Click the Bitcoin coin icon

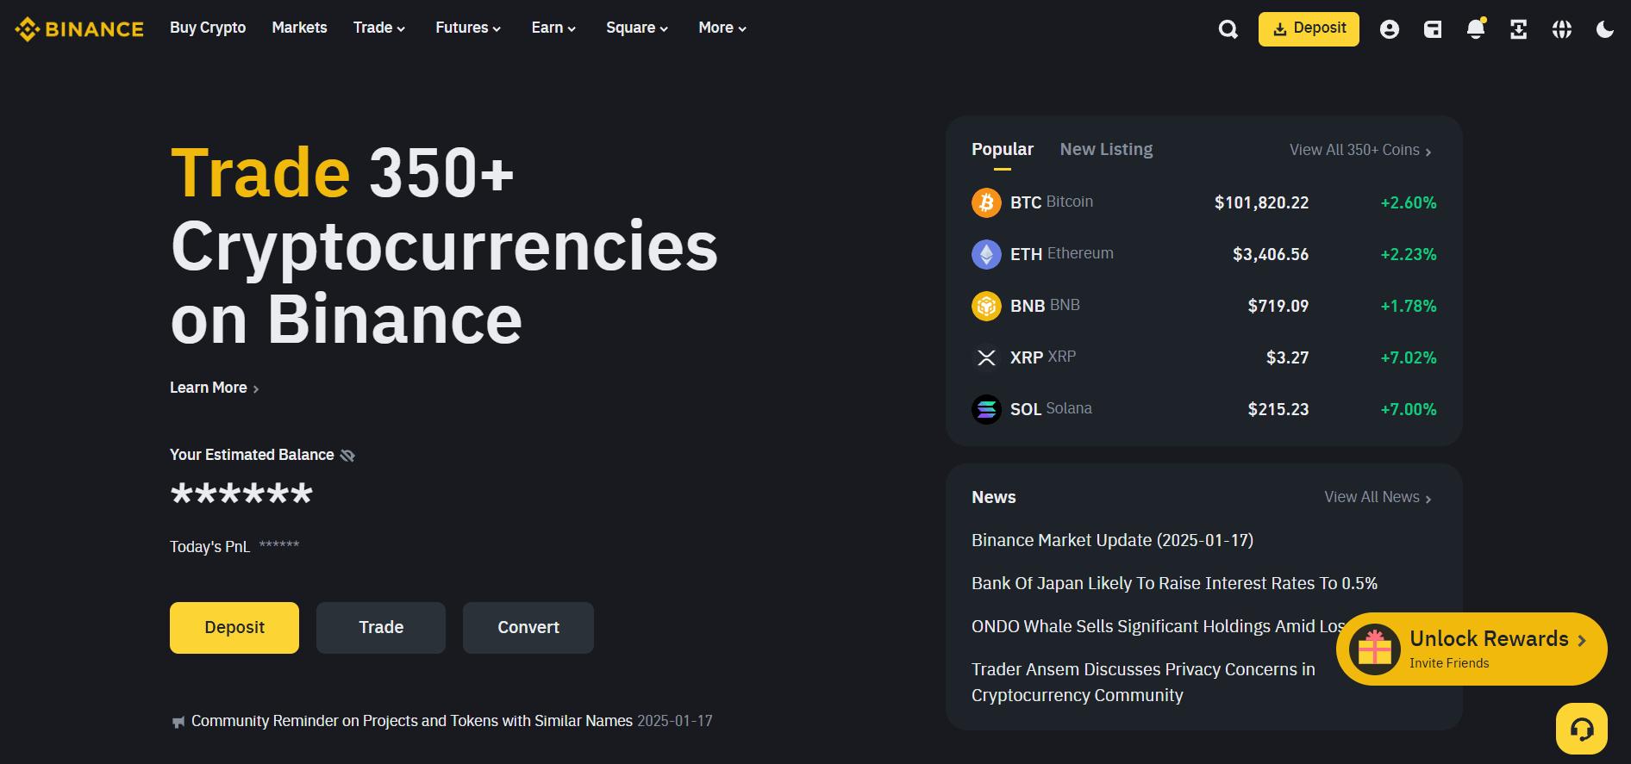click(x=986, y=202)
